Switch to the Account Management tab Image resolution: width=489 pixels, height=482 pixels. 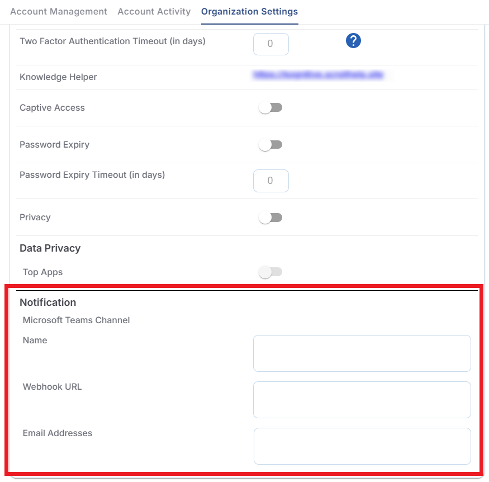coord(59,11)
